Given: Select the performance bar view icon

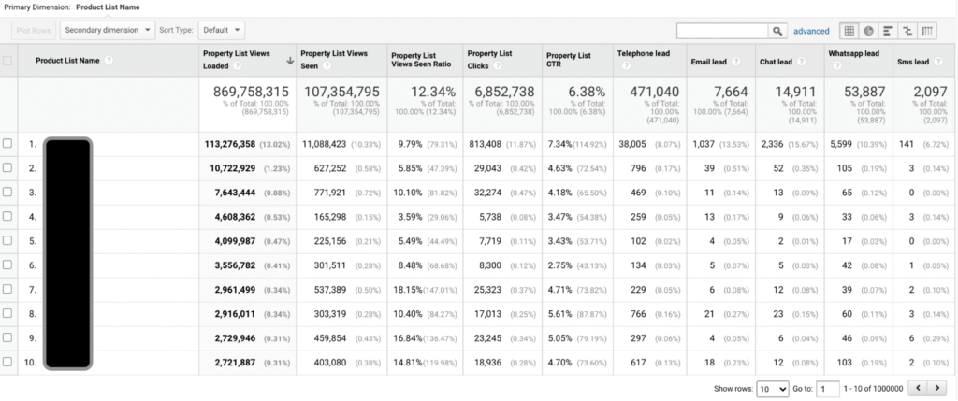Looking at the screenshot, I should (888, 31).
